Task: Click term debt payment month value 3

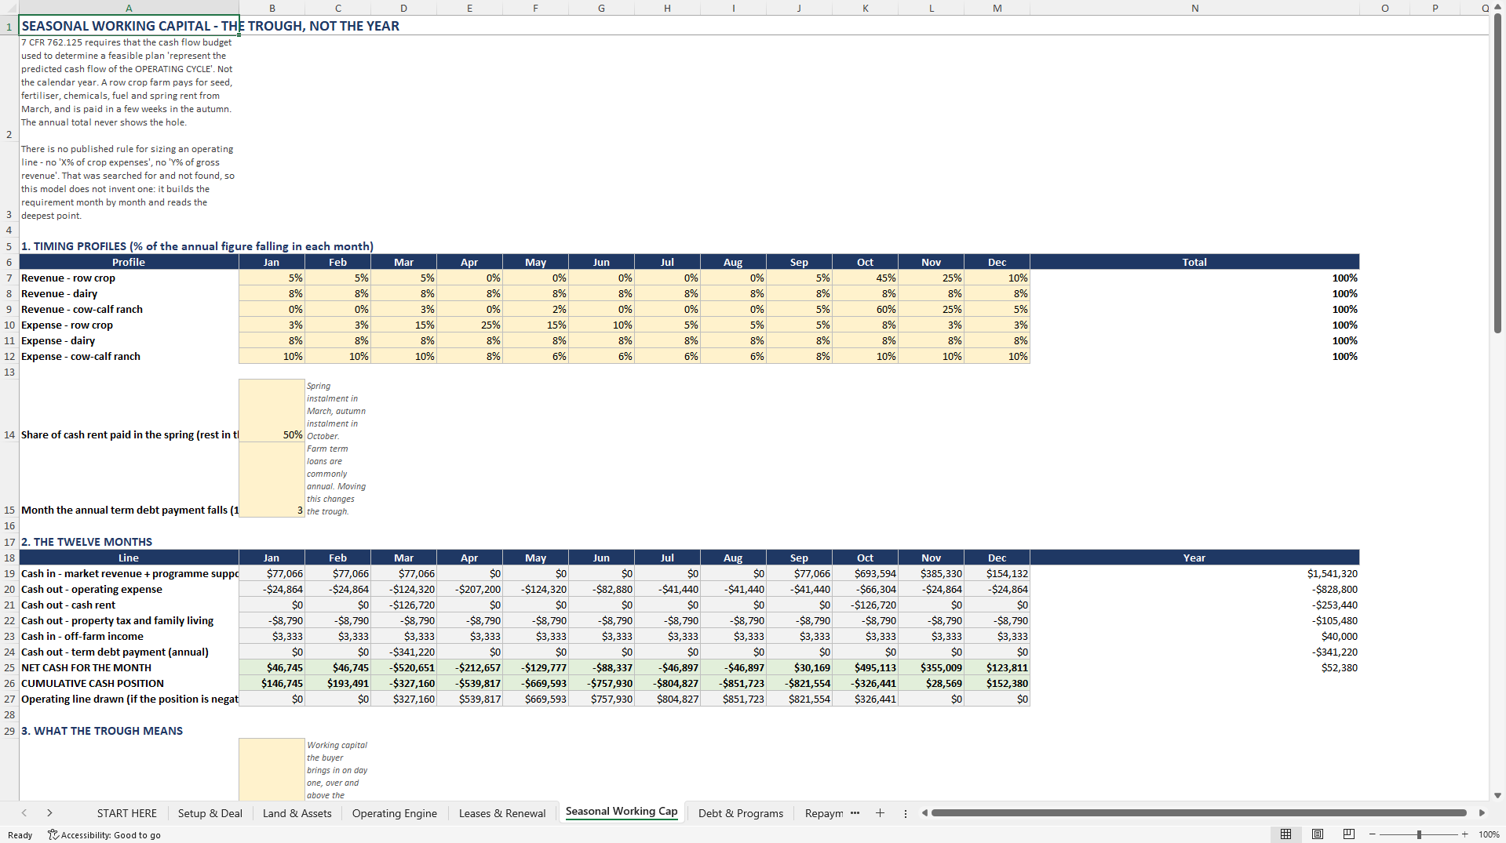Action: [272, 480]
